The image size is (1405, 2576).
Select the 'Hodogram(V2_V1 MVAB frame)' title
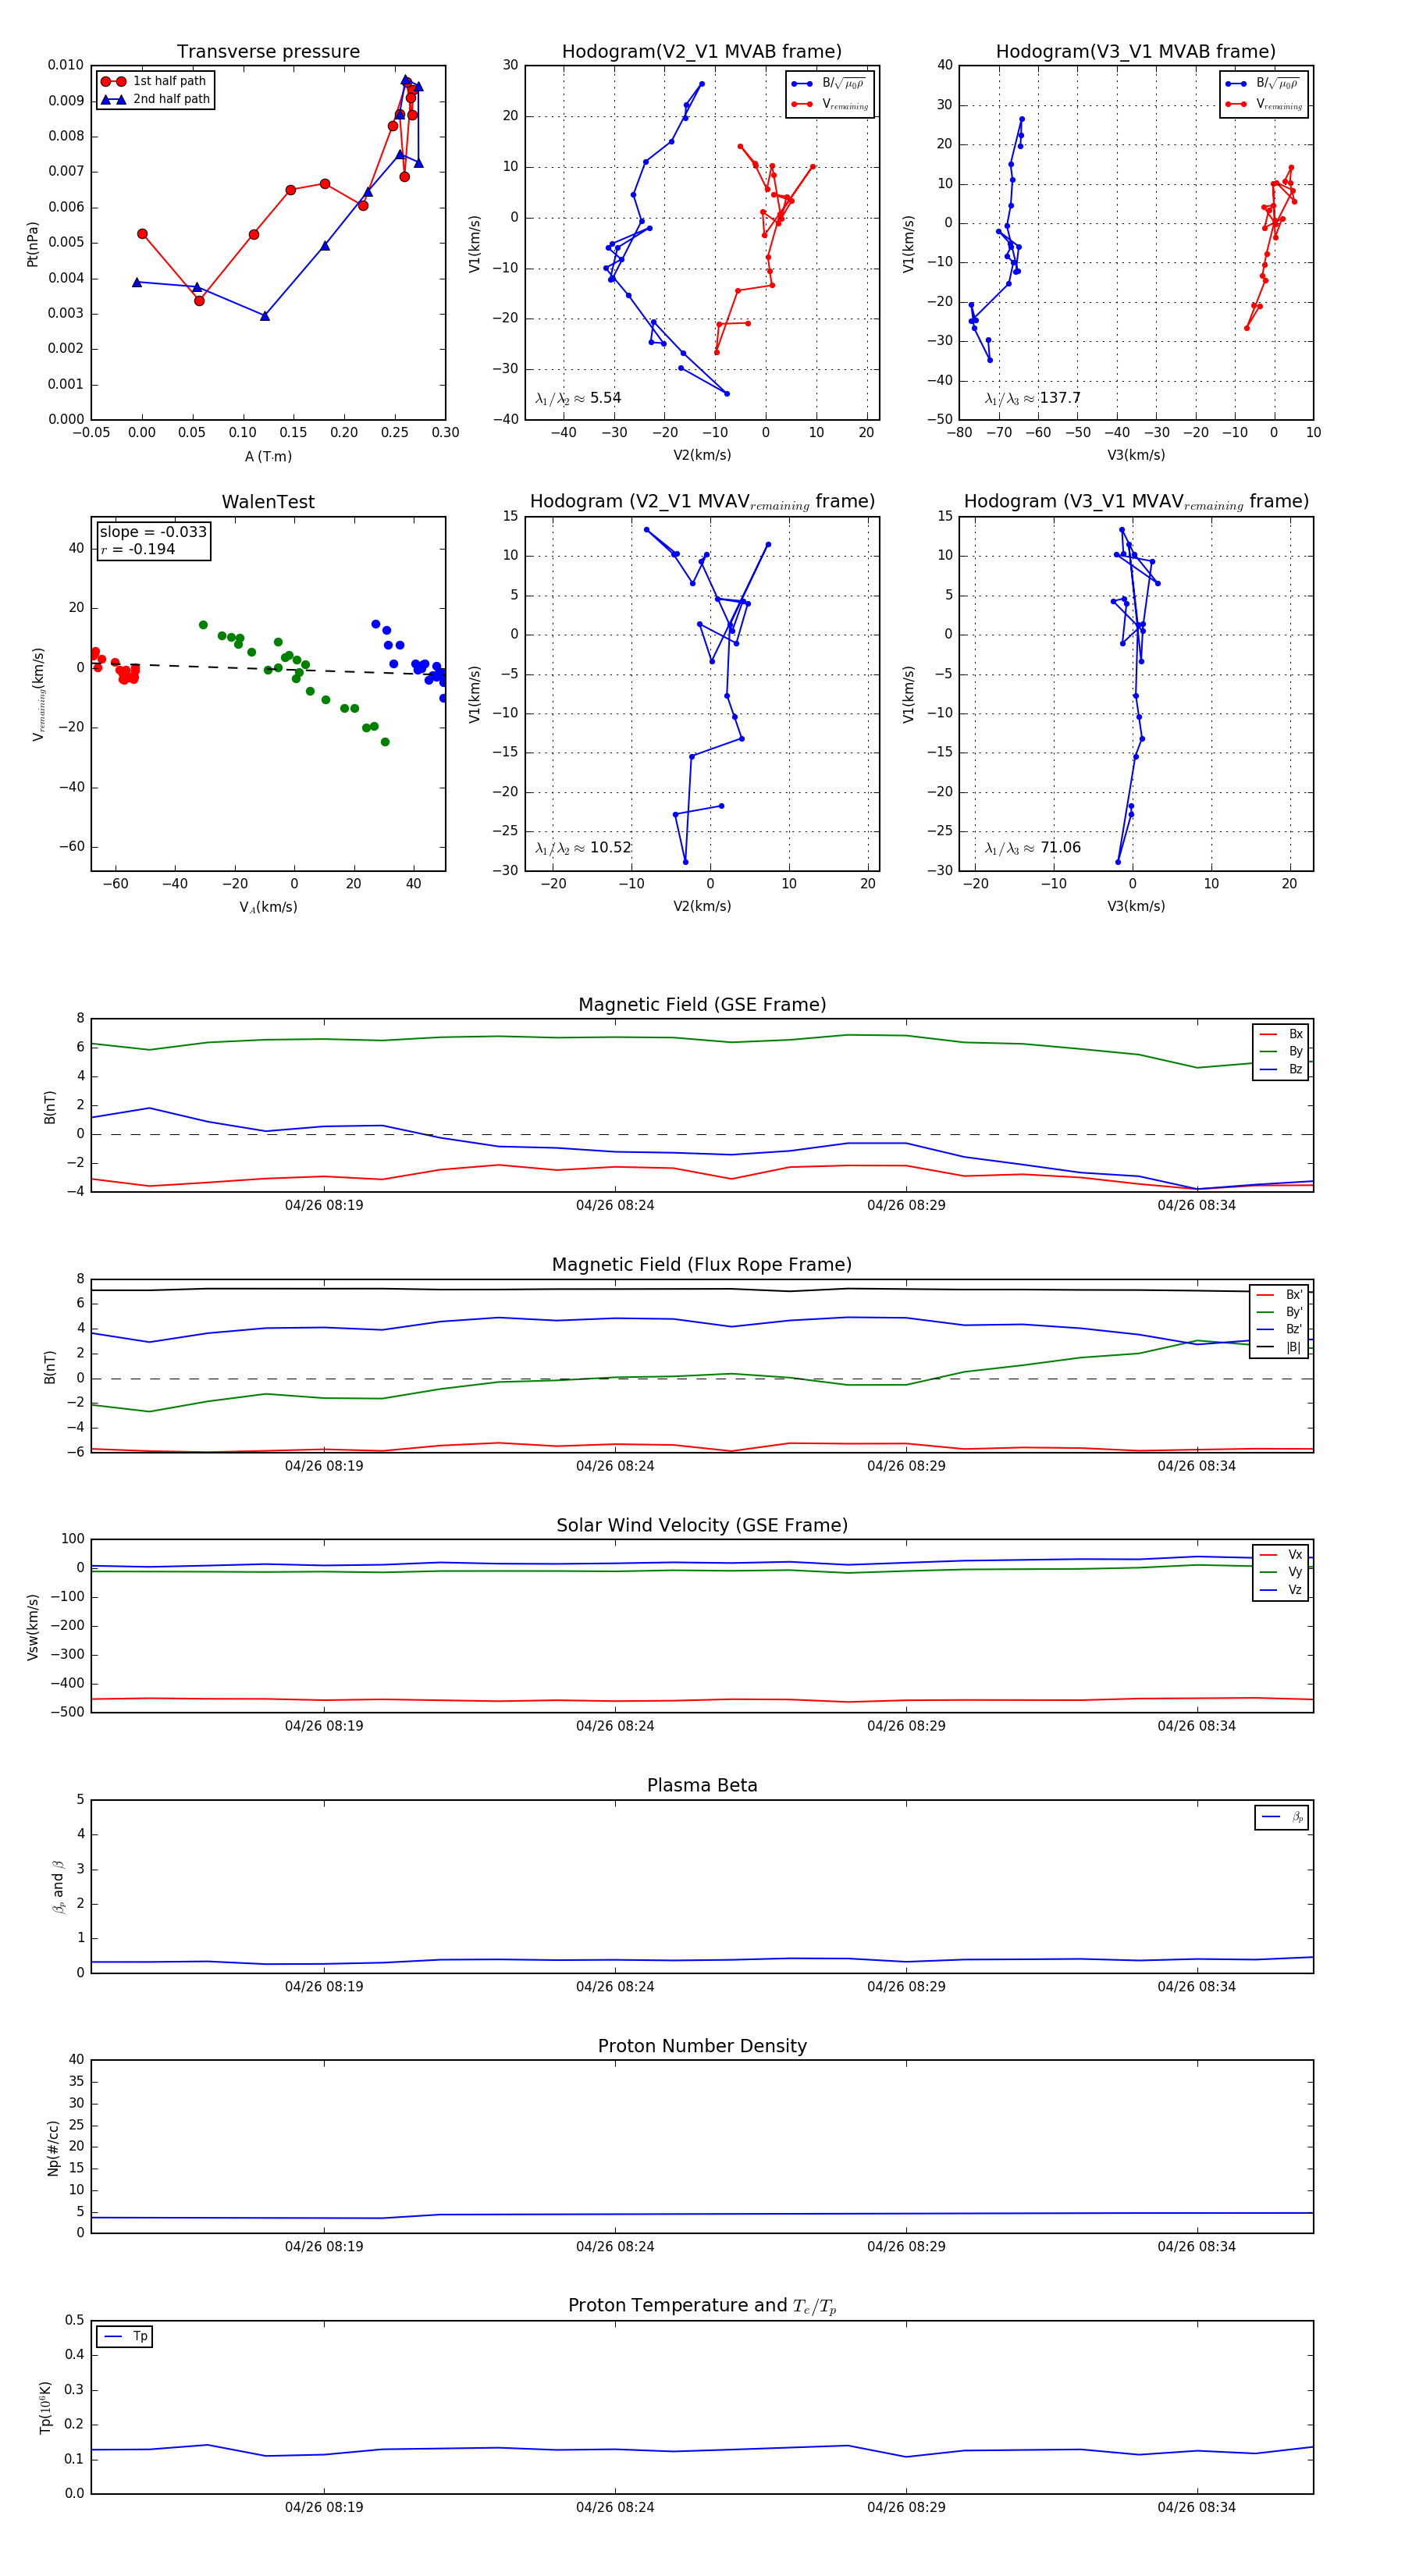coord(702,52)
